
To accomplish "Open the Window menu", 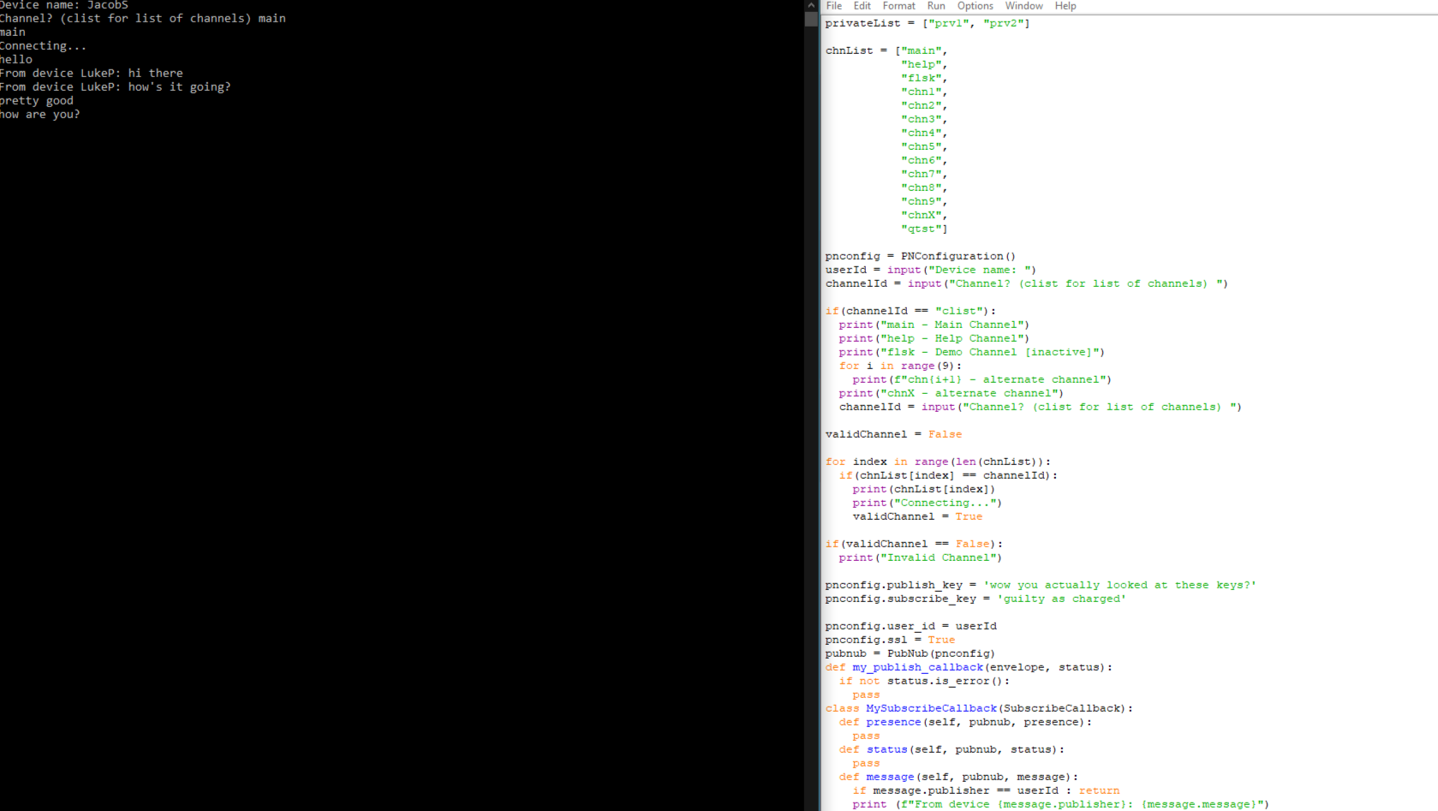I will 1023,6.
